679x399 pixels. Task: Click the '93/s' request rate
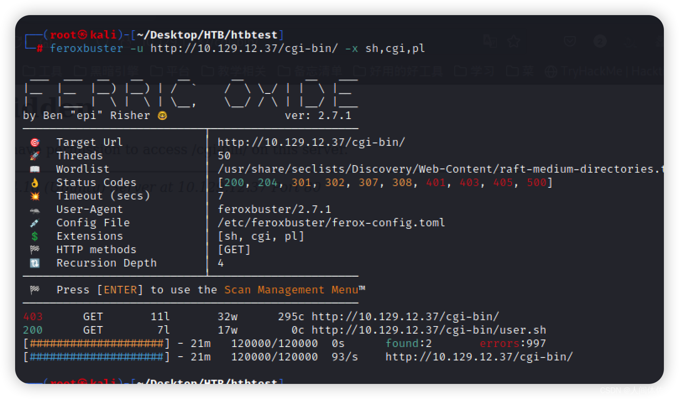click(x=345, y=357)
